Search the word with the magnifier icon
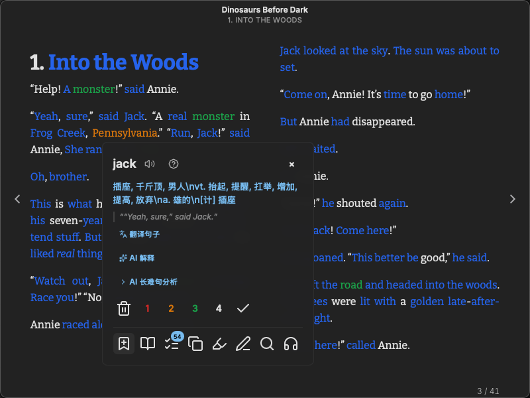Viewport: 530px width, 398px height. [267, 344]
